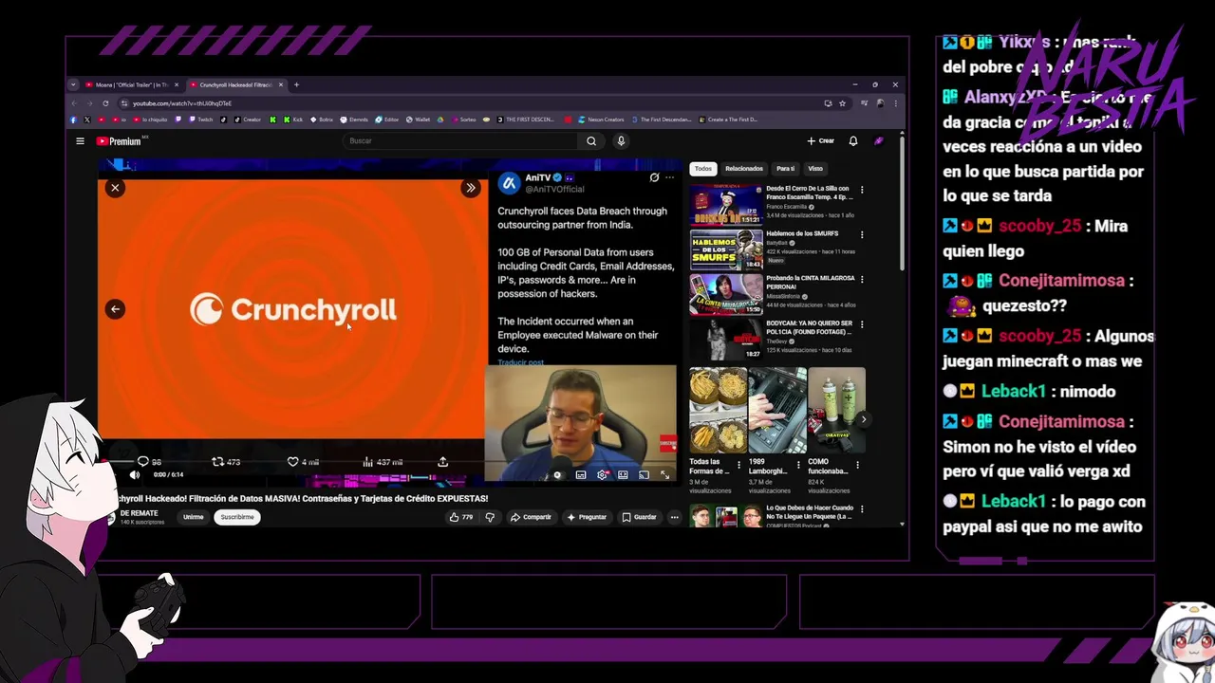Open the Chrome three-dot menu
Image resolution: width=1215 pixels, height=683 pixels.
pyautogui.click(x=895, y=103)
